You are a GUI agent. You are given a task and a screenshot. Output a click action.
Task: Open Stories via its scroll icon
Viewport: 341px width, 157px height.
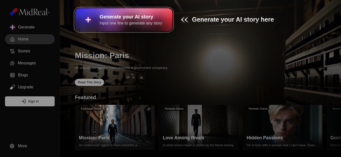(x=12, y=51)
